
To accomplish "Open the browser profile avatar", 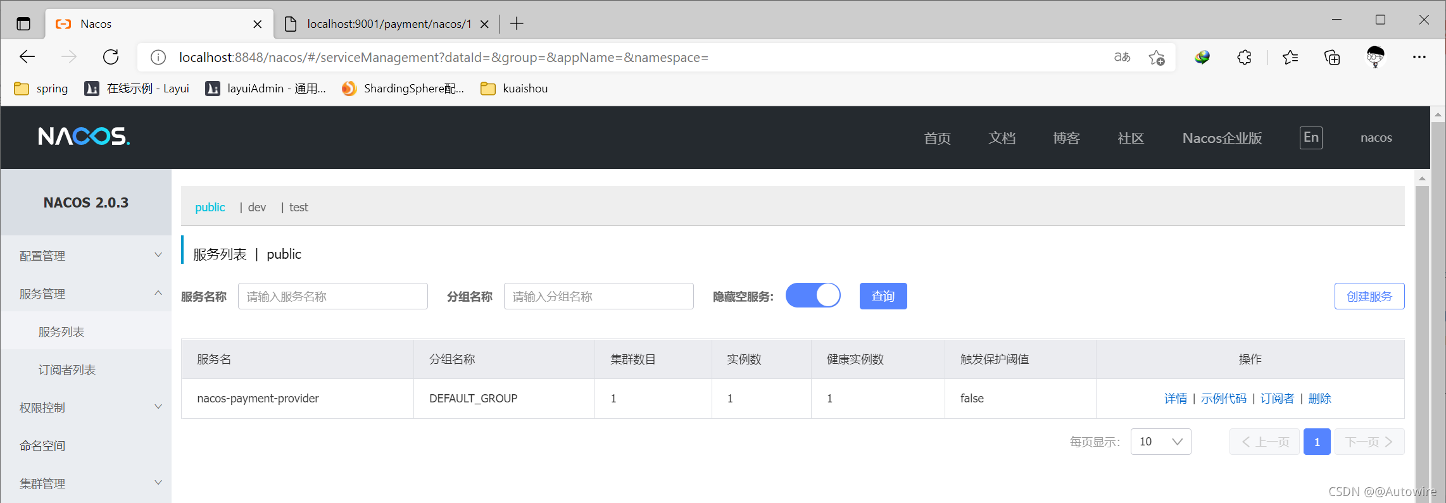I will [1375, 57].
